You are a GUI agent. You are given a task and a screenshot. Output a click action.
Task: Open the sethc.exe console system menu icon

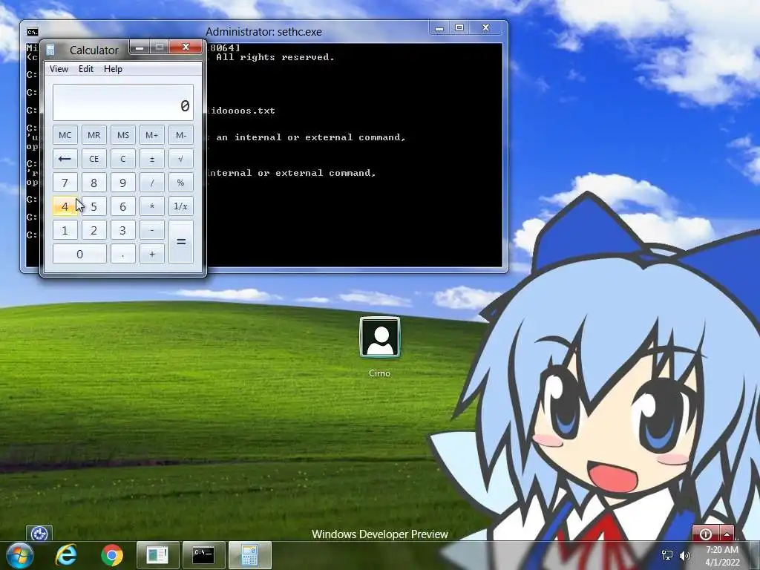[33, 32]
